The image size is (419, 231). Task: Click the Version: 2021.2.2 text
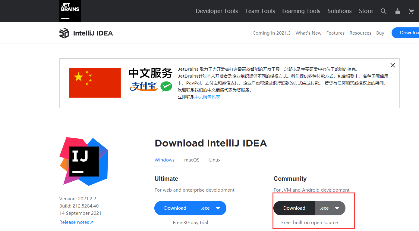[x=78, y=199]
